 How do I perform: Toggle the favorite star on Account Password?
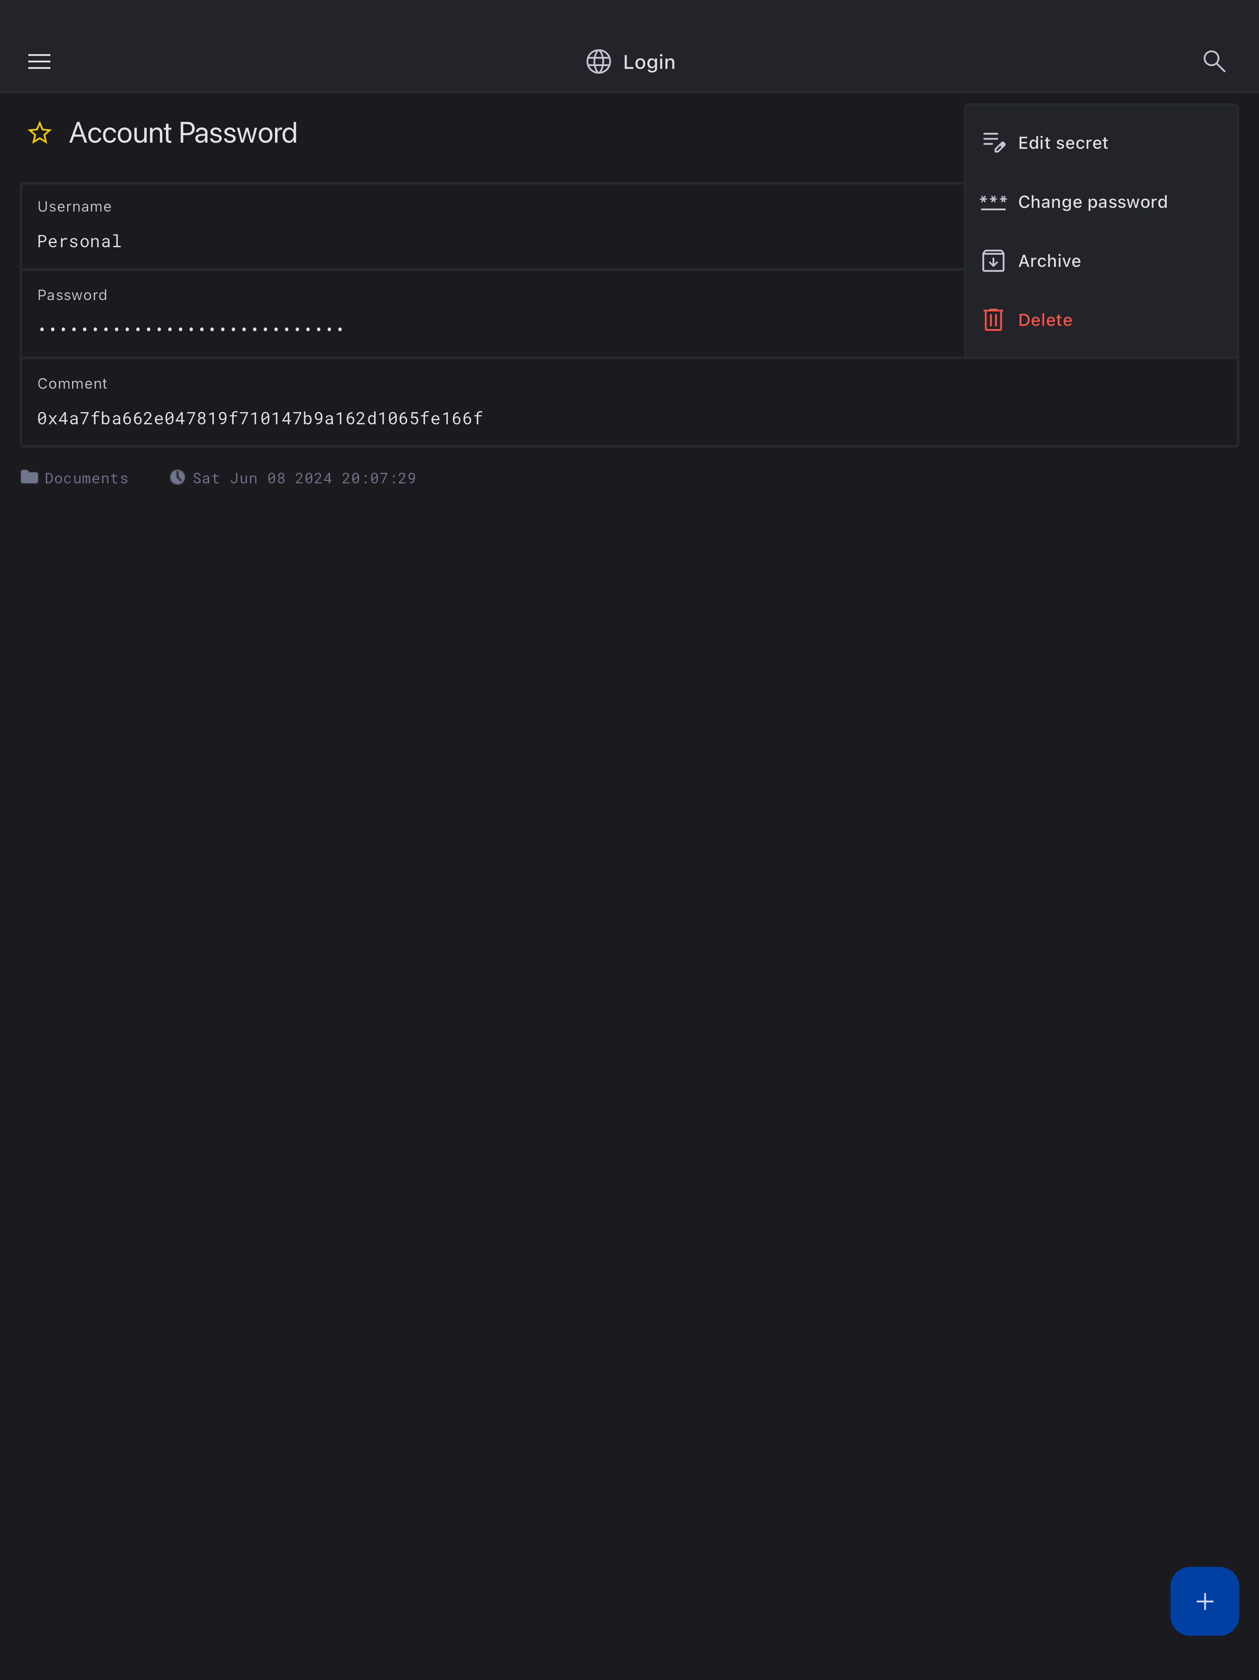tap(39, 134)
